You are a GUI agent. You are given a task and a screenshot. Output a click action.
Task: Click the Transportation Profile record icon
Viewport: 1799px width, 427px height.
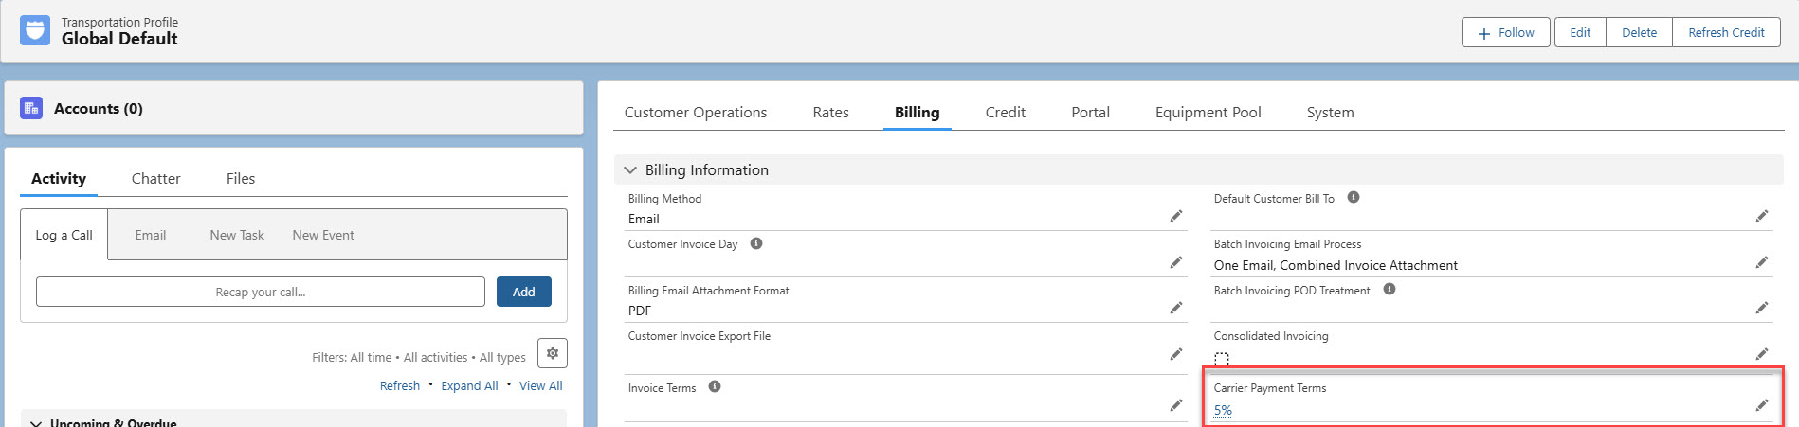click(35, 30)
